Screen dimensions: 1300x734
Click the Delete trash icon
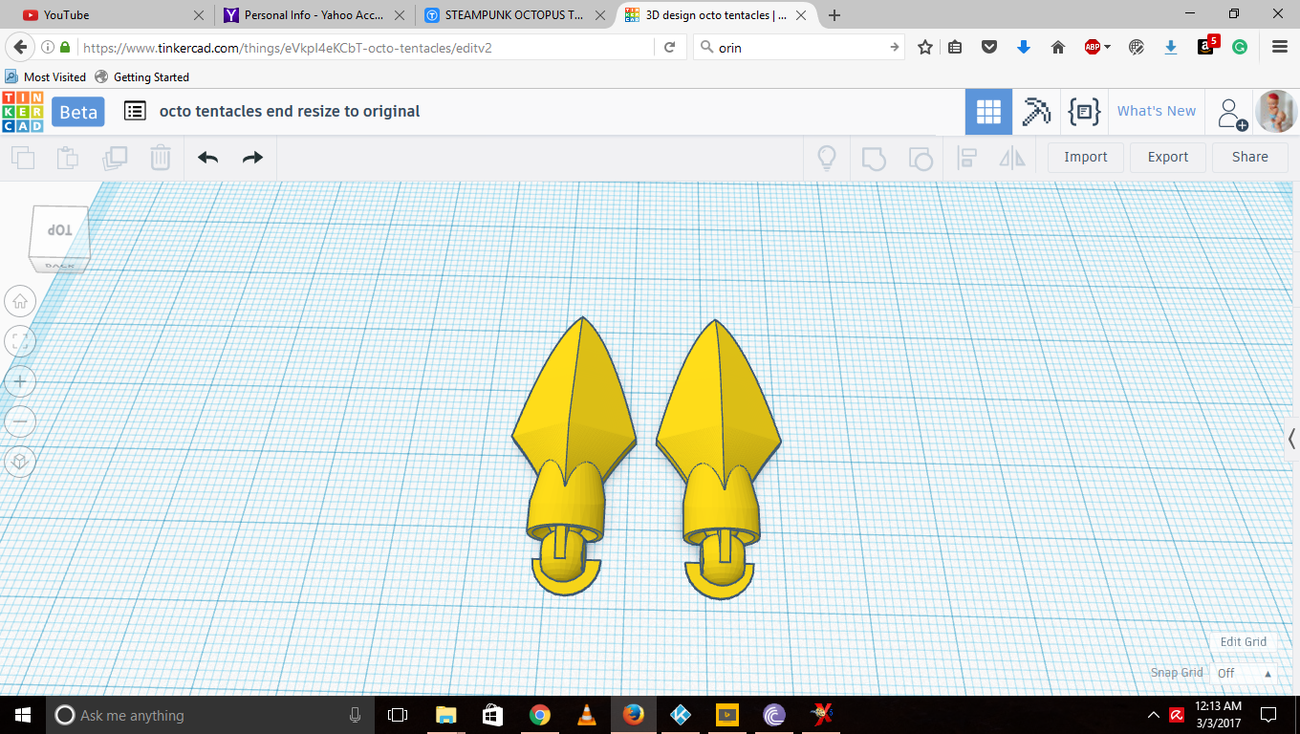coord(162,158)
